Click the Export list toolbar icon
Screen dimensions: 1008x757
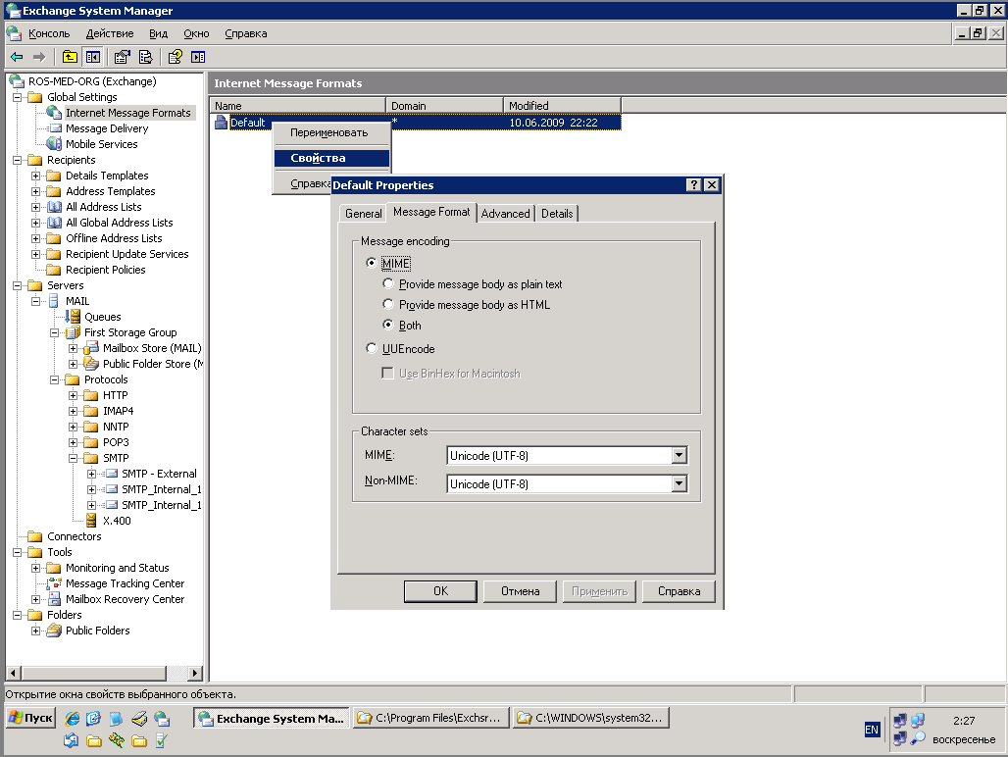point(146,57)
